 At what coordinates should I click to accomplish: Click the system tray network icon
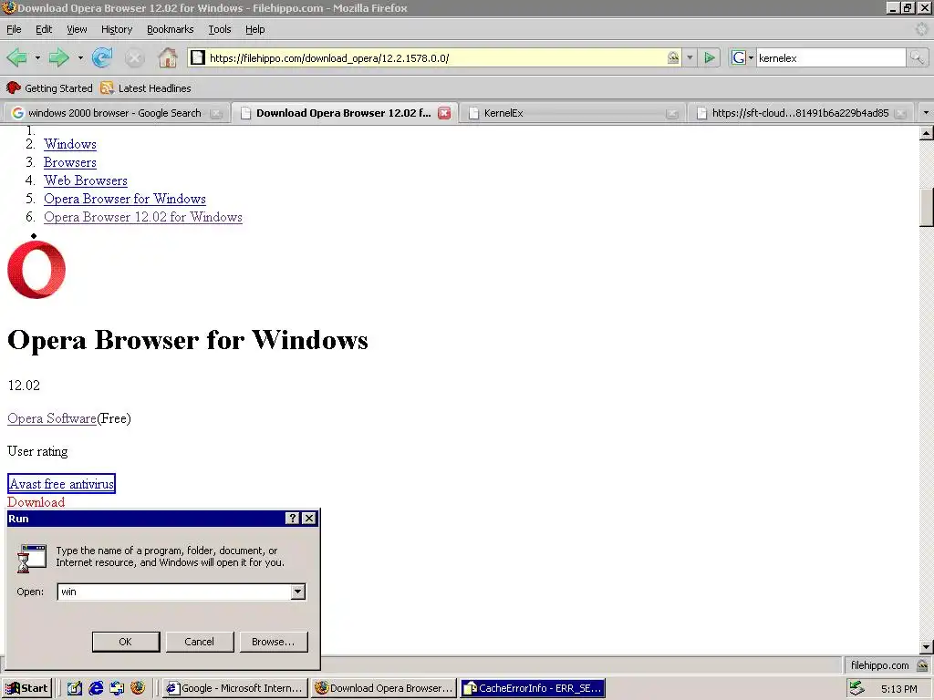click(857, 688)
